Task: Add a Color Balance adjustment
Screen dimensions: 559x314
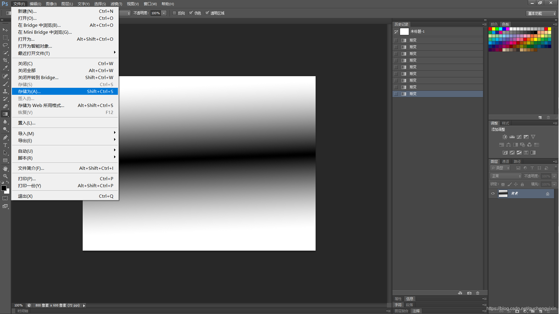Action: coord(508,144)
